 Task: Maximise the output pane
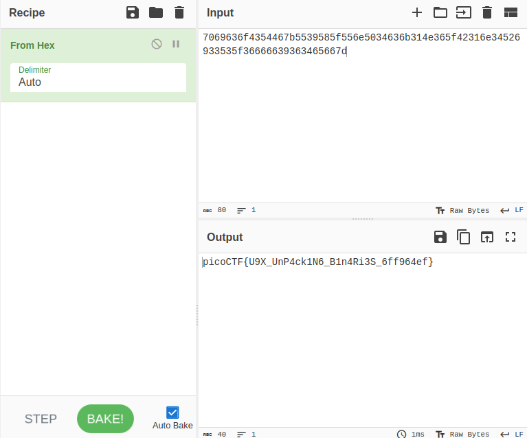[511, 237]
